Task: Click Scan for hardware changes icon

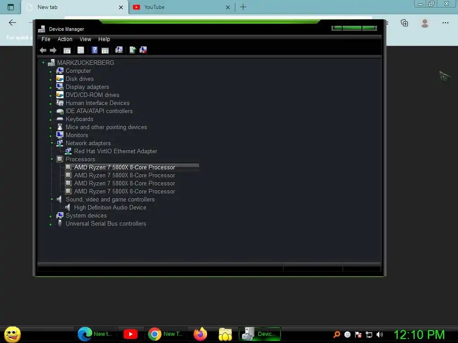Action: click(119, 50)
